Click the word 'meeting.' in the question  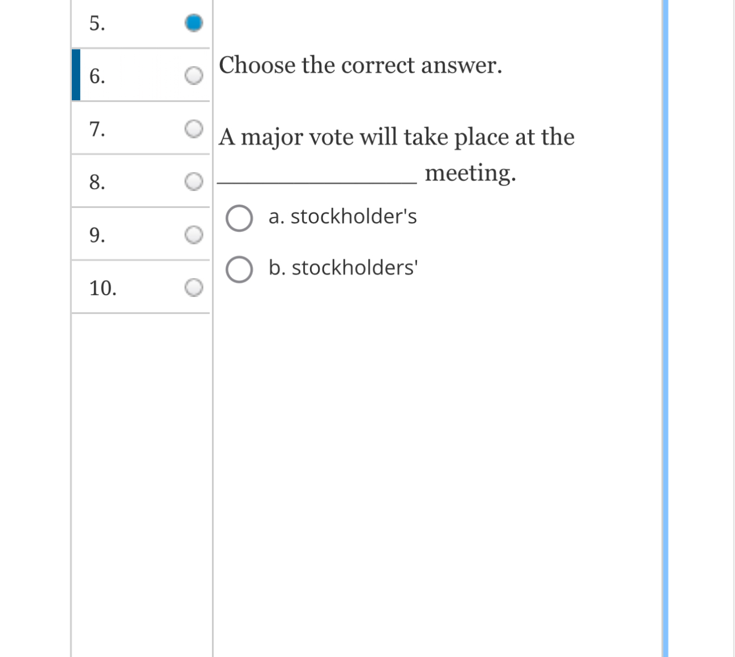471,173
